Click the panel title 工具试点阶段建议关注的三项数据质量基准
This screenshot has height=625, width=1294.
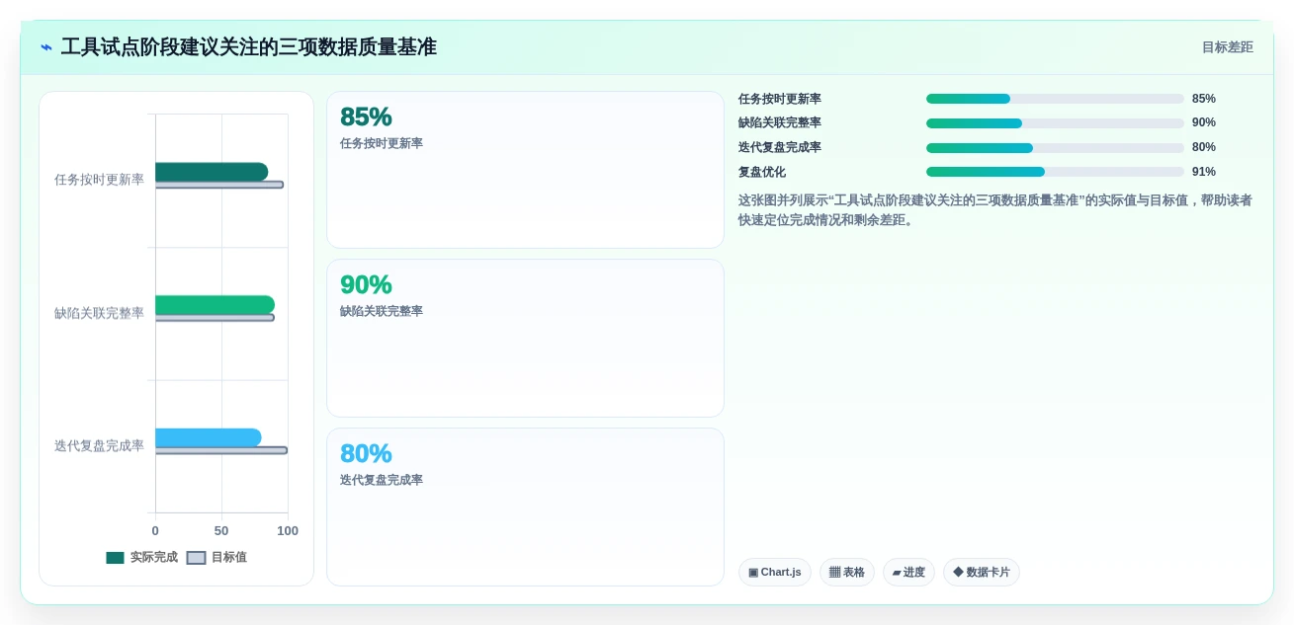(249, 47)
